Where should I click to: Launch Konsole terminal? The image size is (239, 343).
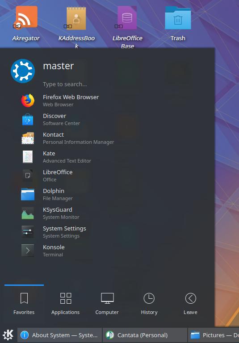(107, 251)
